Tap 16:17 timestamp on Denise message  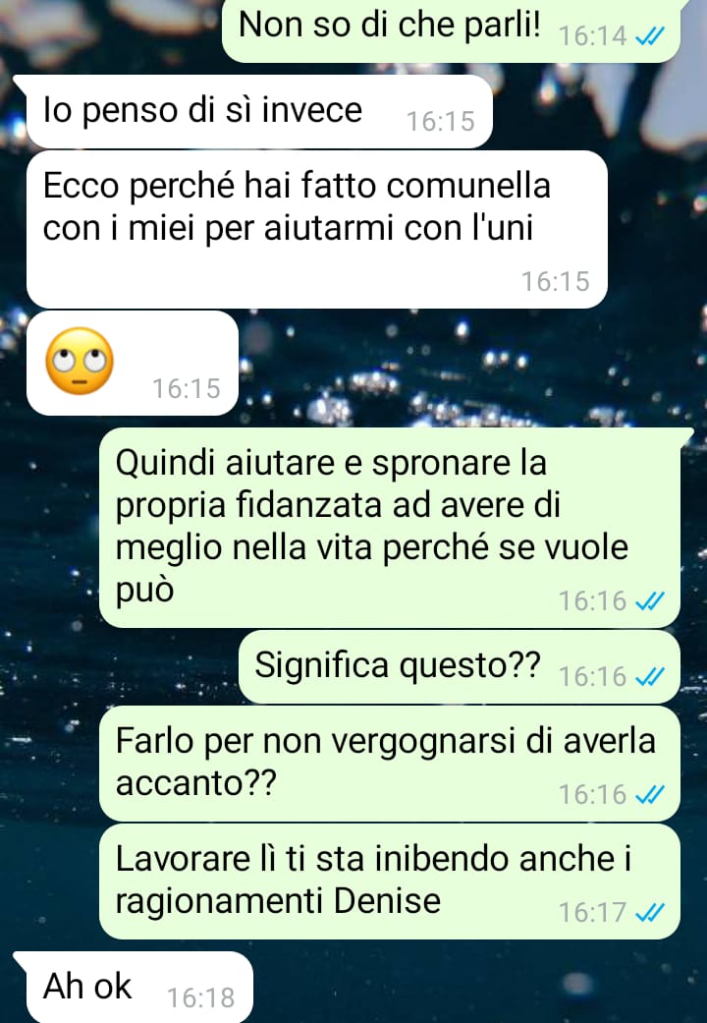(592, 912)
